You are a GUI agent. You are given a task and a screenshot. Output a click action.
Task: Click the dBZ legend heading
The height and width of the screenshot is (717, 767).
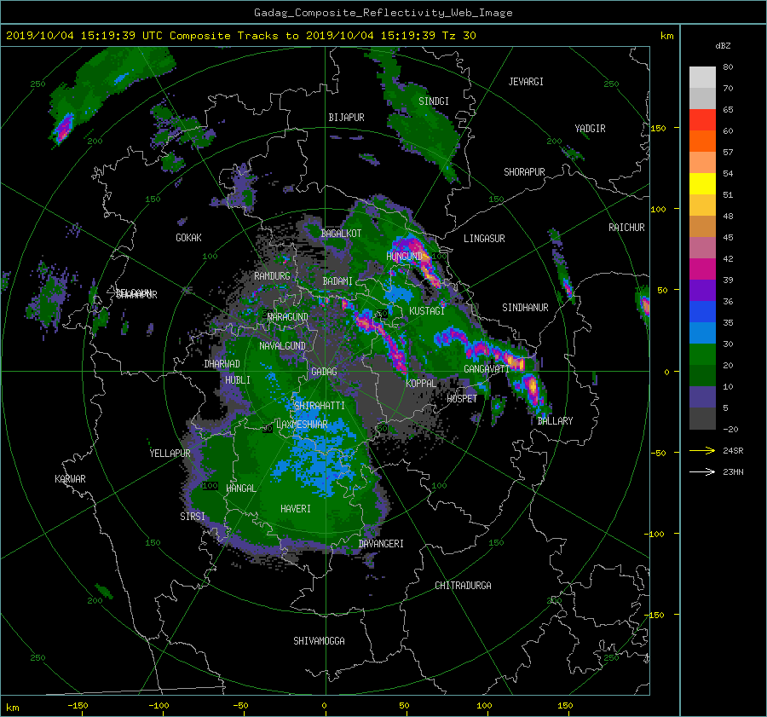pyautogui.click(x=723, y=46)
